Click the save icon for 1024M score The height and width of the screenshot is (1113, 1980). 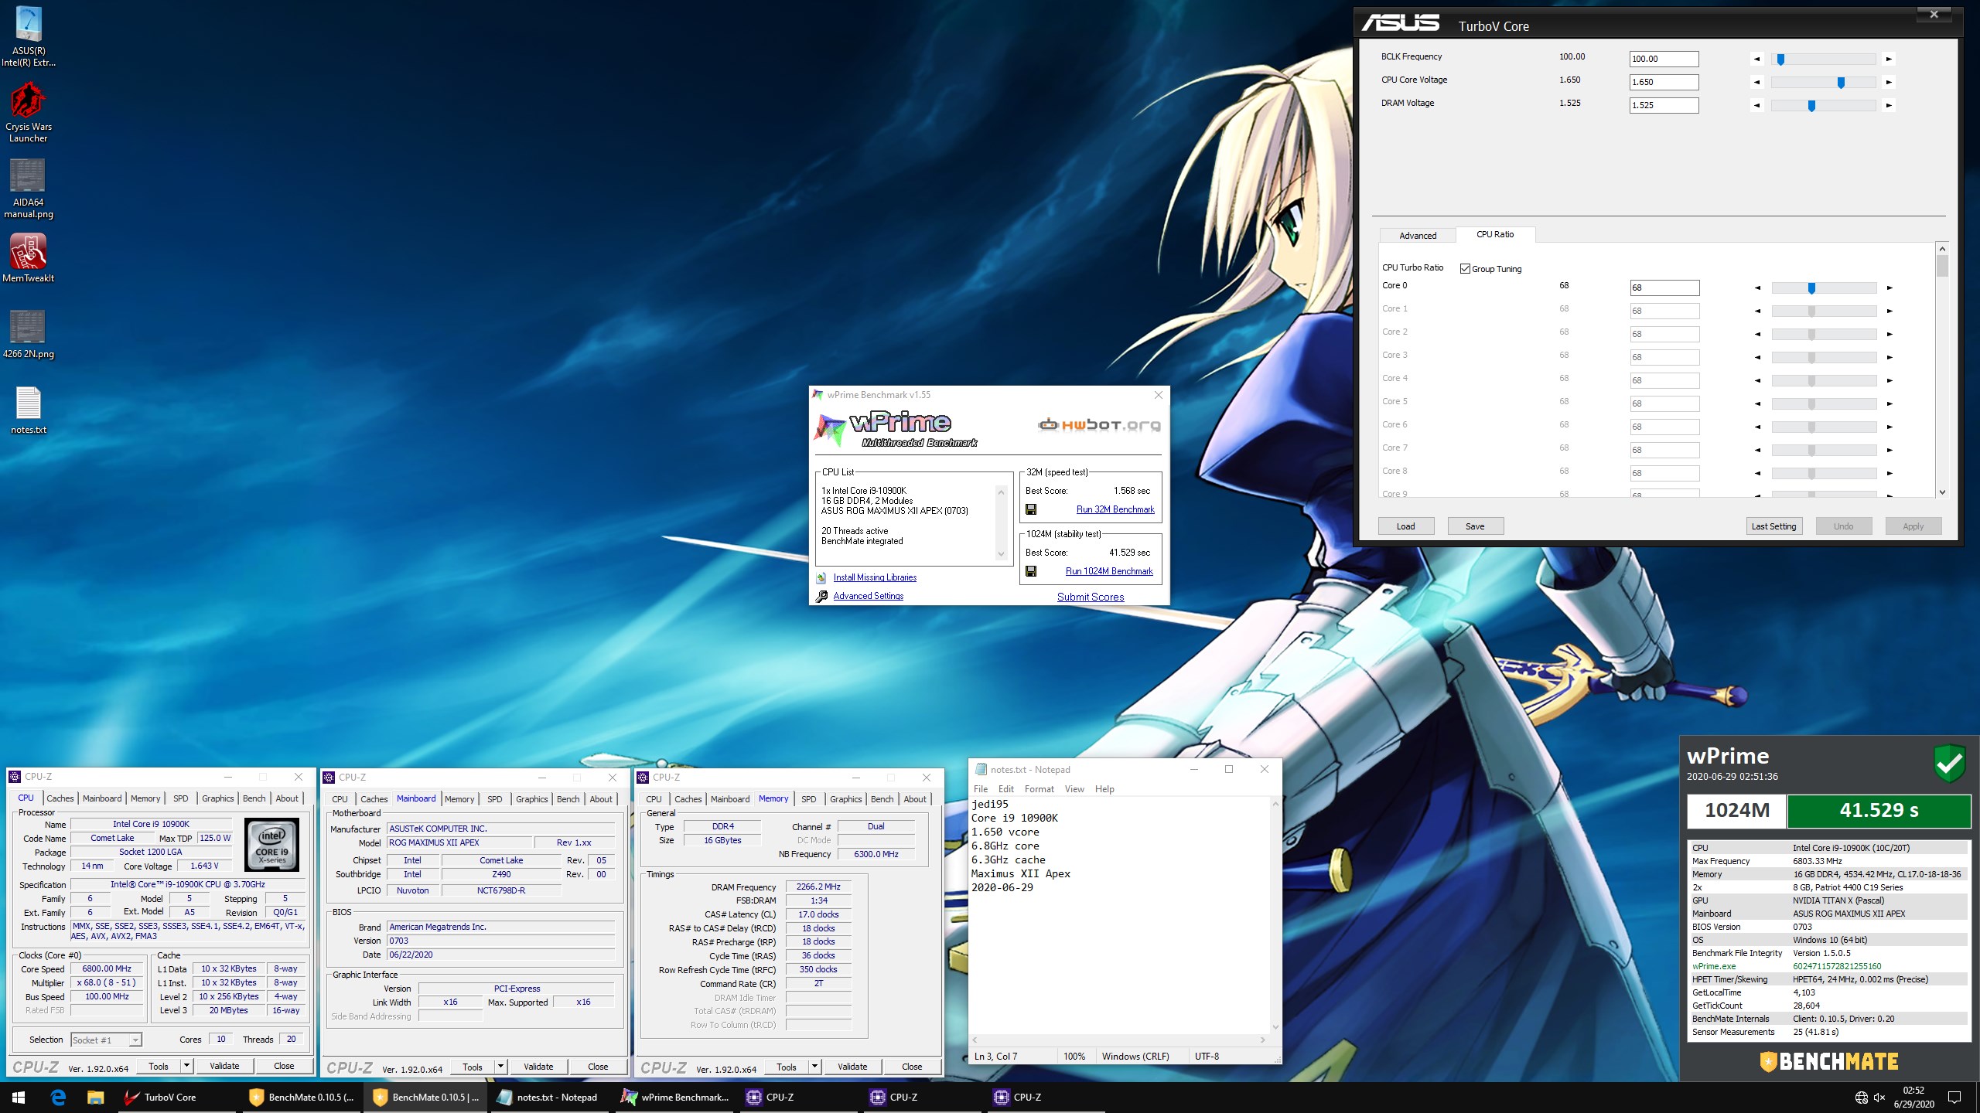1031,571
